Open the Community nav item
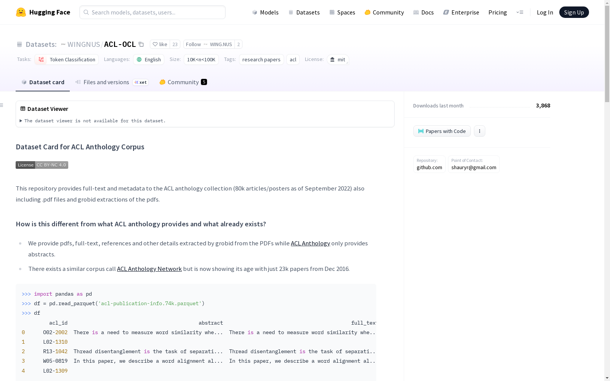This screenshot has width=610, height=381. tap(384, 12)
